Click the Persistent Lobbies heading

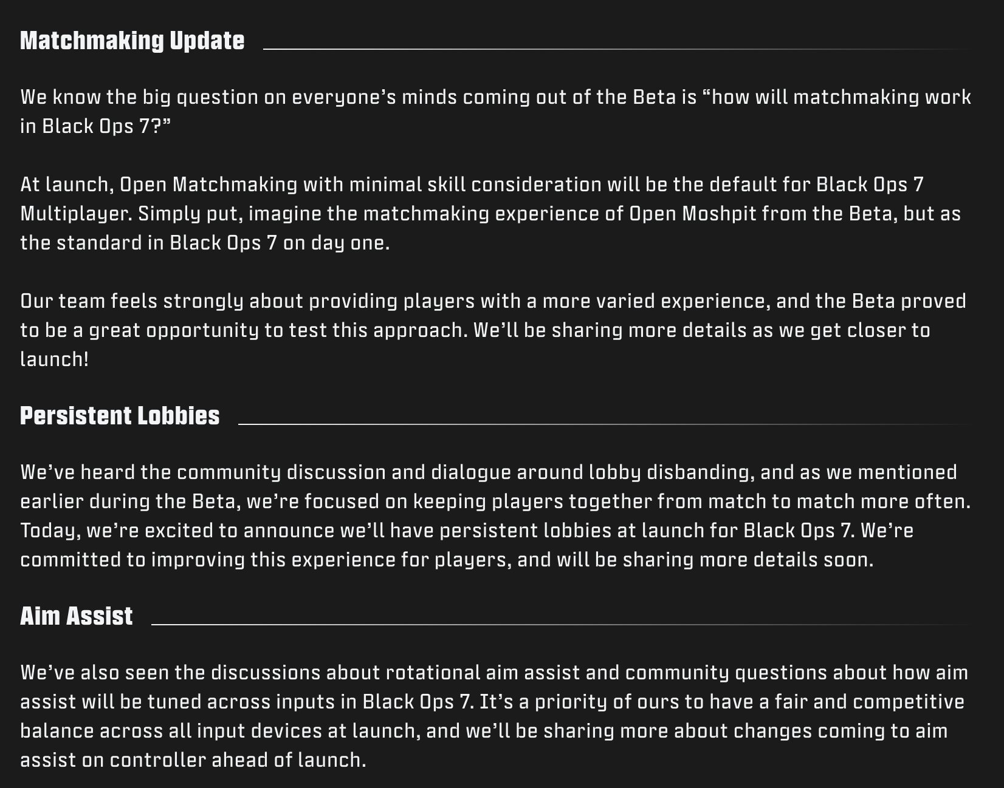120,416
